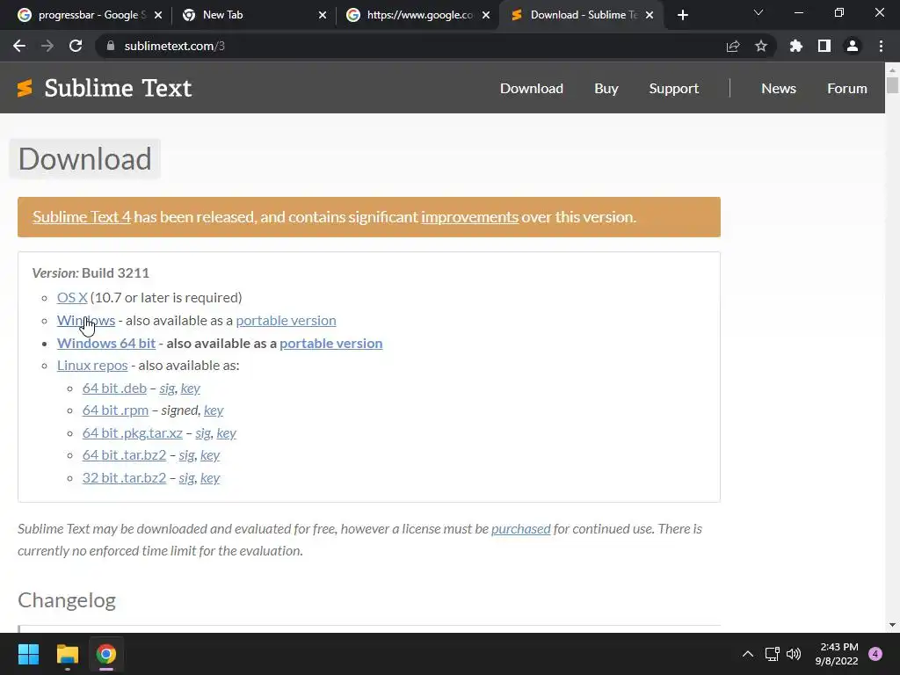This screenshot has width=900, height=675.
Task: Open key link for 64 bit .rpm
Action: [214, 410]
